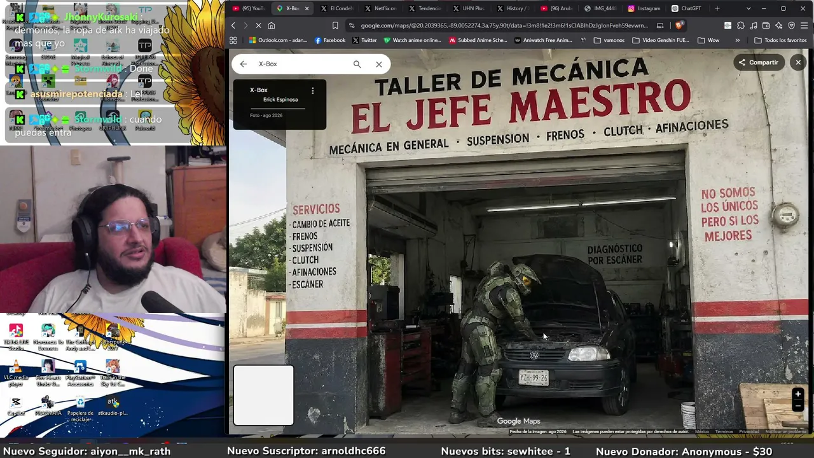Click the Foto - ago 2026 caption

pos(266,116)
